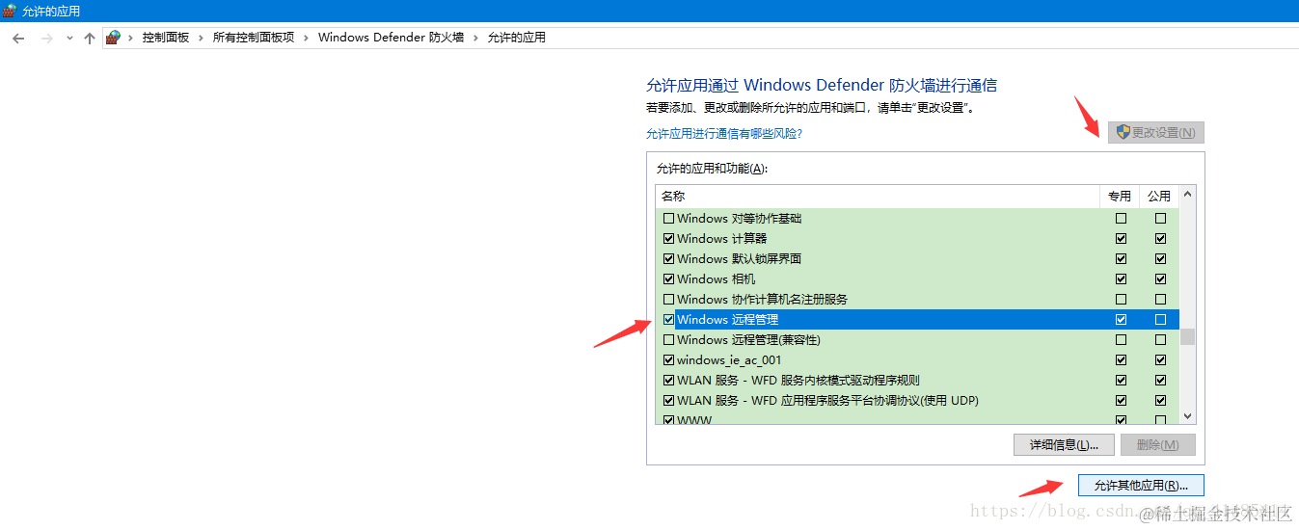Open 控制面板 breadcrumb
The image size is (1299, 530).
pos(165,38)
